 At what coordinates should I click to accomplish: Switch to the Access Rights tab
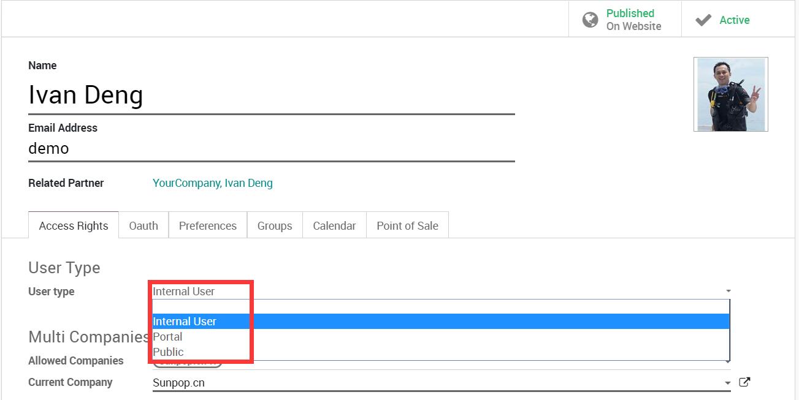point(74,225)
